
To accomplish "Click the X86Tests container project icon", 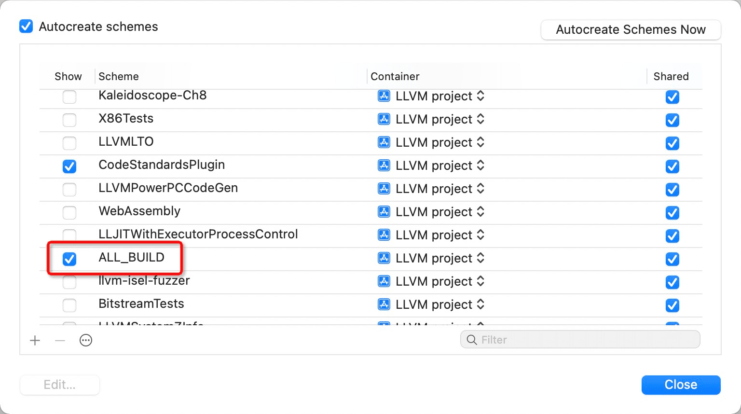I will [384, 119].
